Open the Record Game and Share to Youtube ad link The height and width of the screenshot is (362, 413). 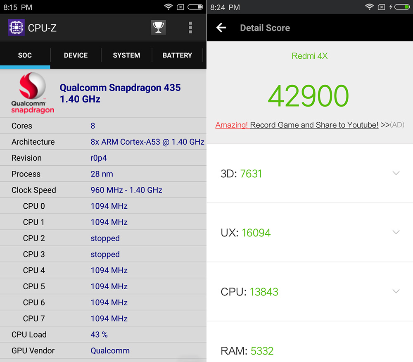point(297,125)
